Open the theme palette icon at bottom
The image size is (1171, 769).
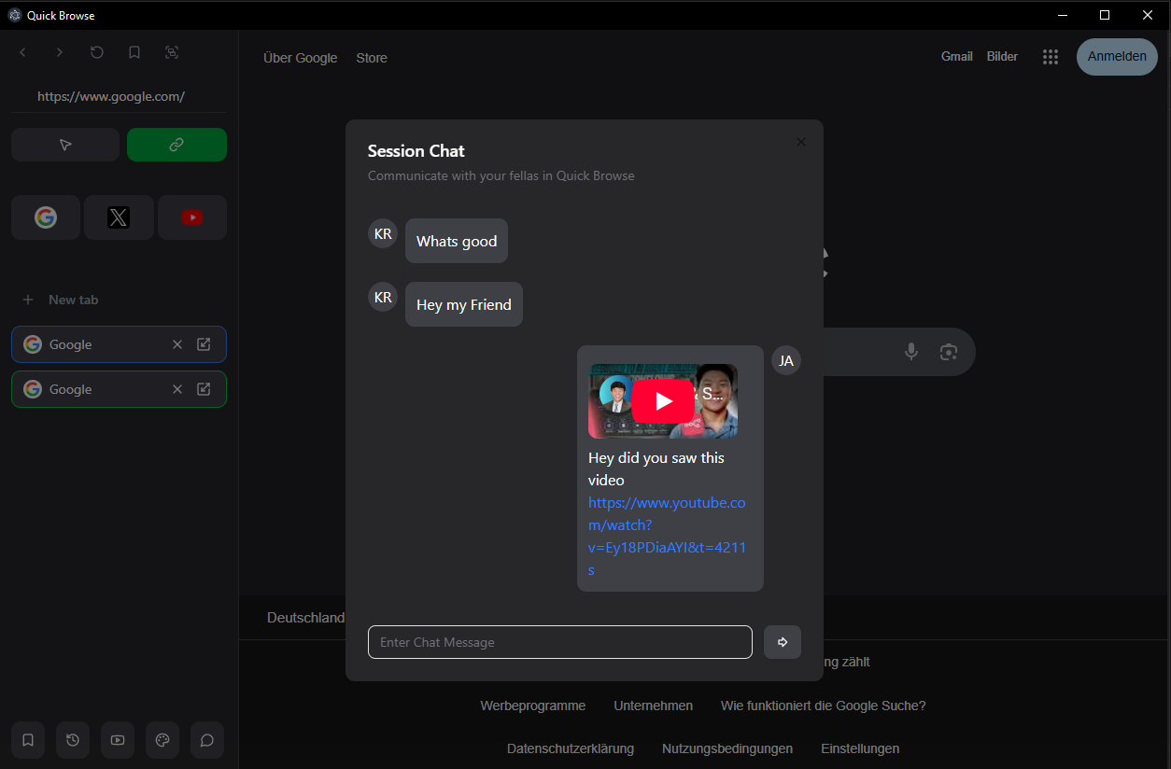click(162, 740)
